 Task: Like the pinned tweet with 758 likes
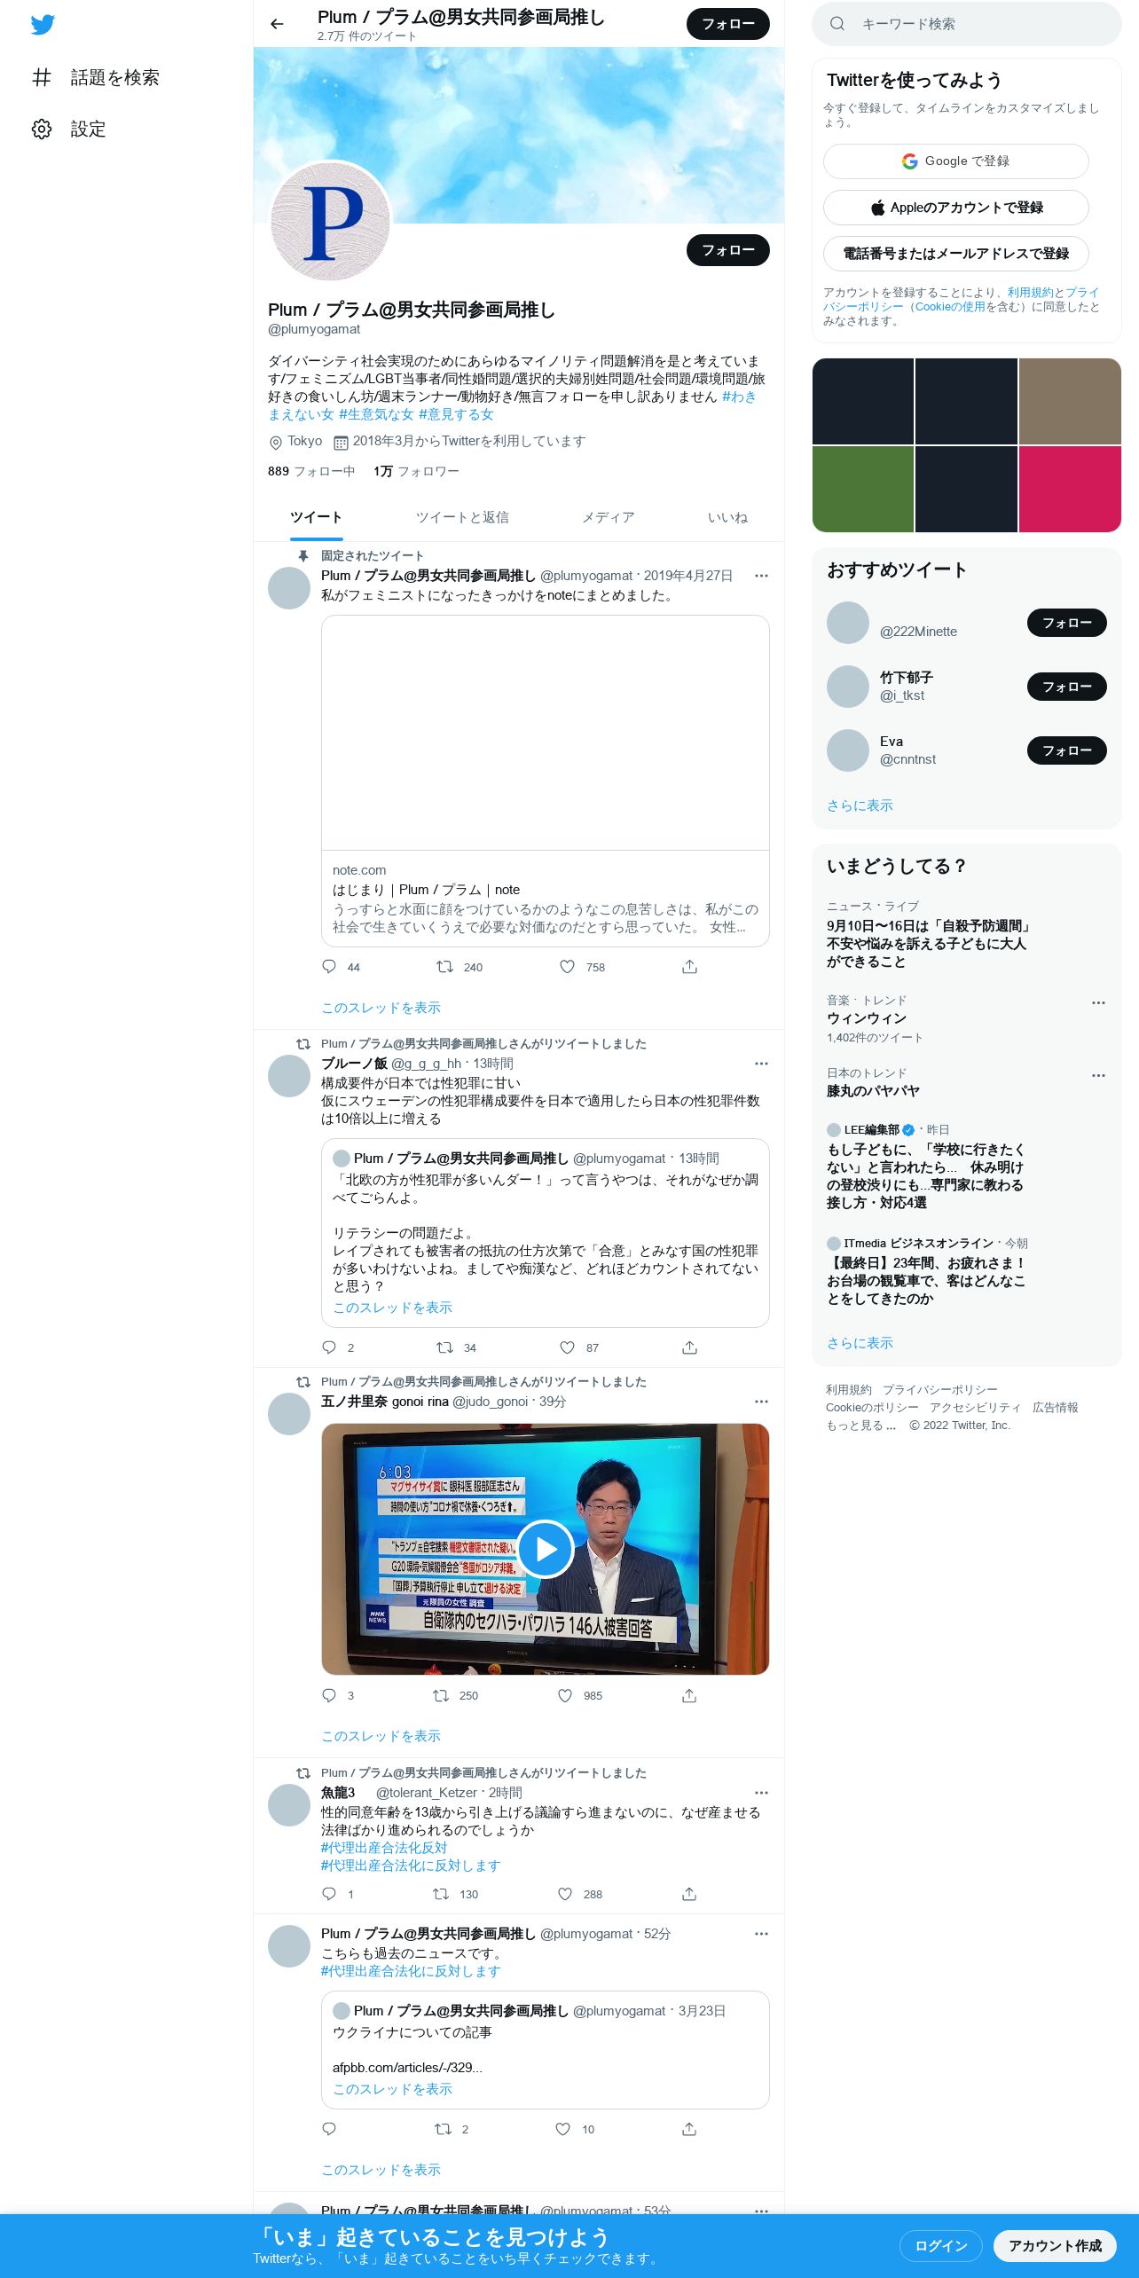click(x=567, y=967)
